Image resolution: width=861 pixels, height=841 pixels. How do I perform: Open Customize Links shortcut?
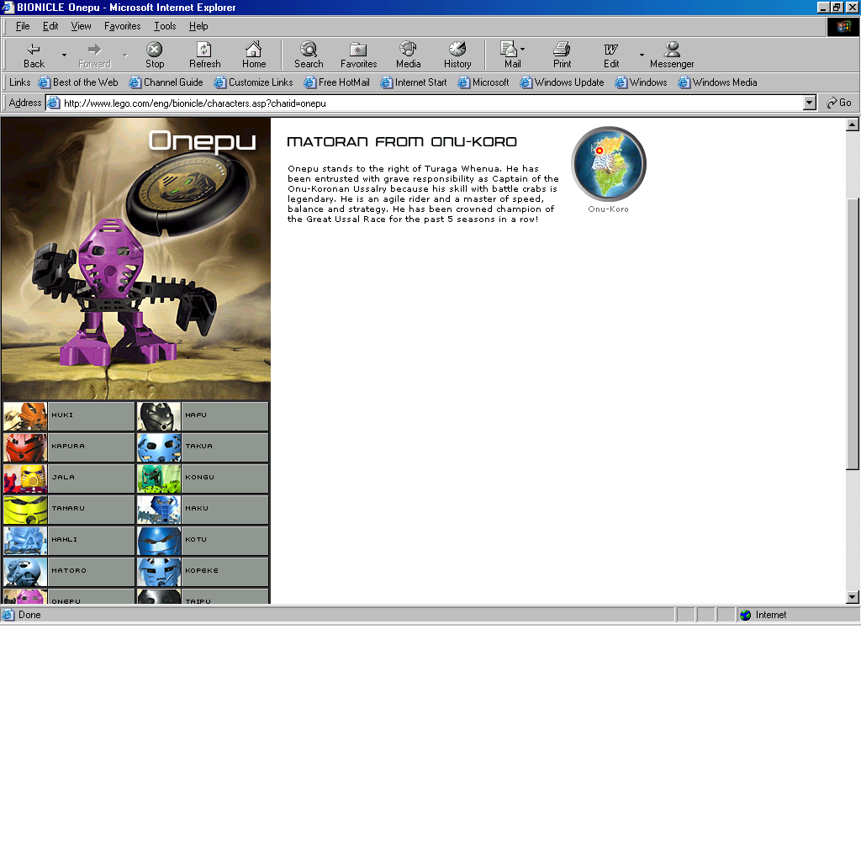pos(254,82)
